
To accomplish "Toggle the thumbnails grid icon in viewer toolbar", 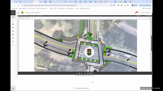I will (19, 18).
